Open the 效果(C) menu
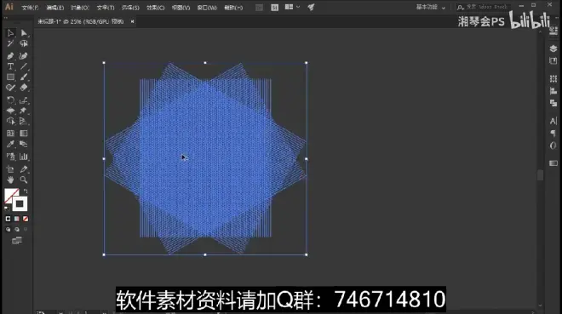The height and width of the screenshot is (314, 562). 156,8
